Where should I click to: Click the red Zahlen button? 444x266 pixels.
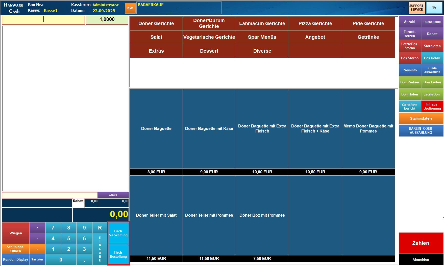(421, 243)
